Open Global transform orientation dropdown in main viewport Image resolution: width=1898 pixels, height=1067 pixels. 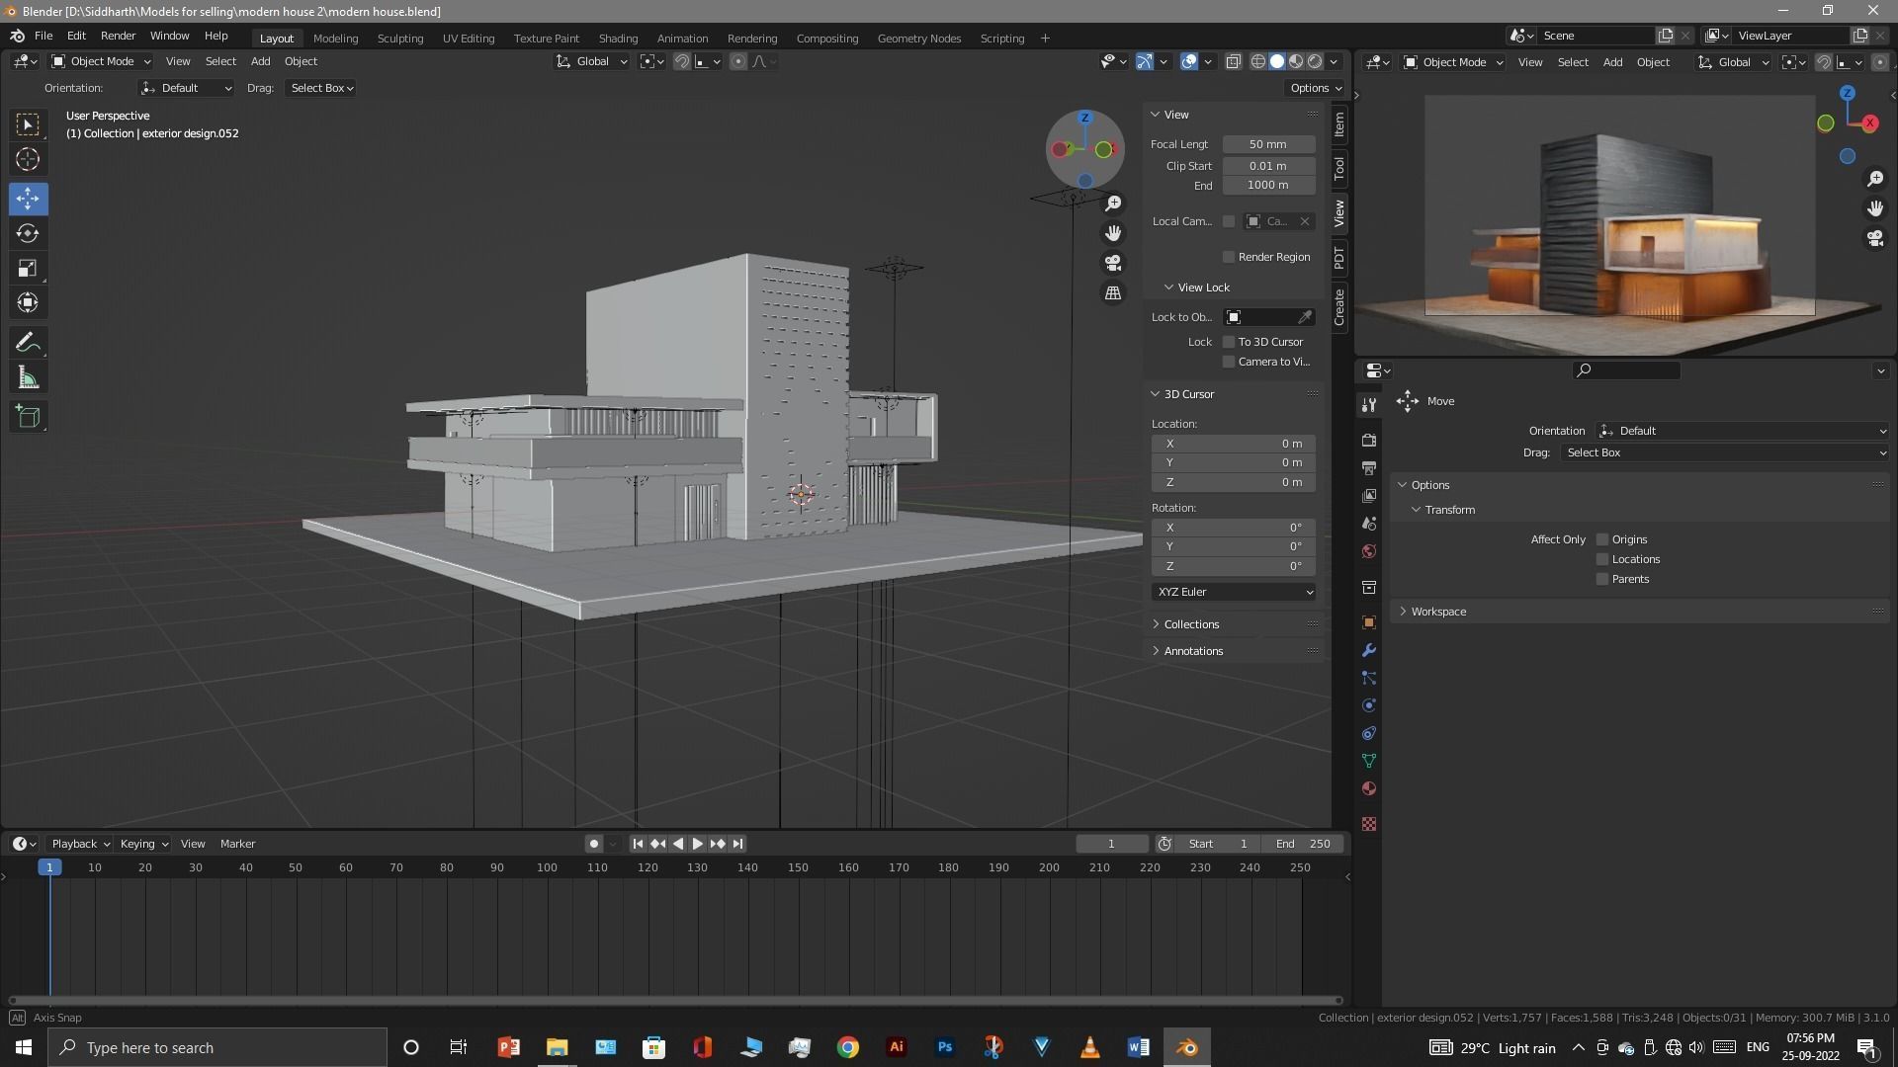tap(591, 61)
